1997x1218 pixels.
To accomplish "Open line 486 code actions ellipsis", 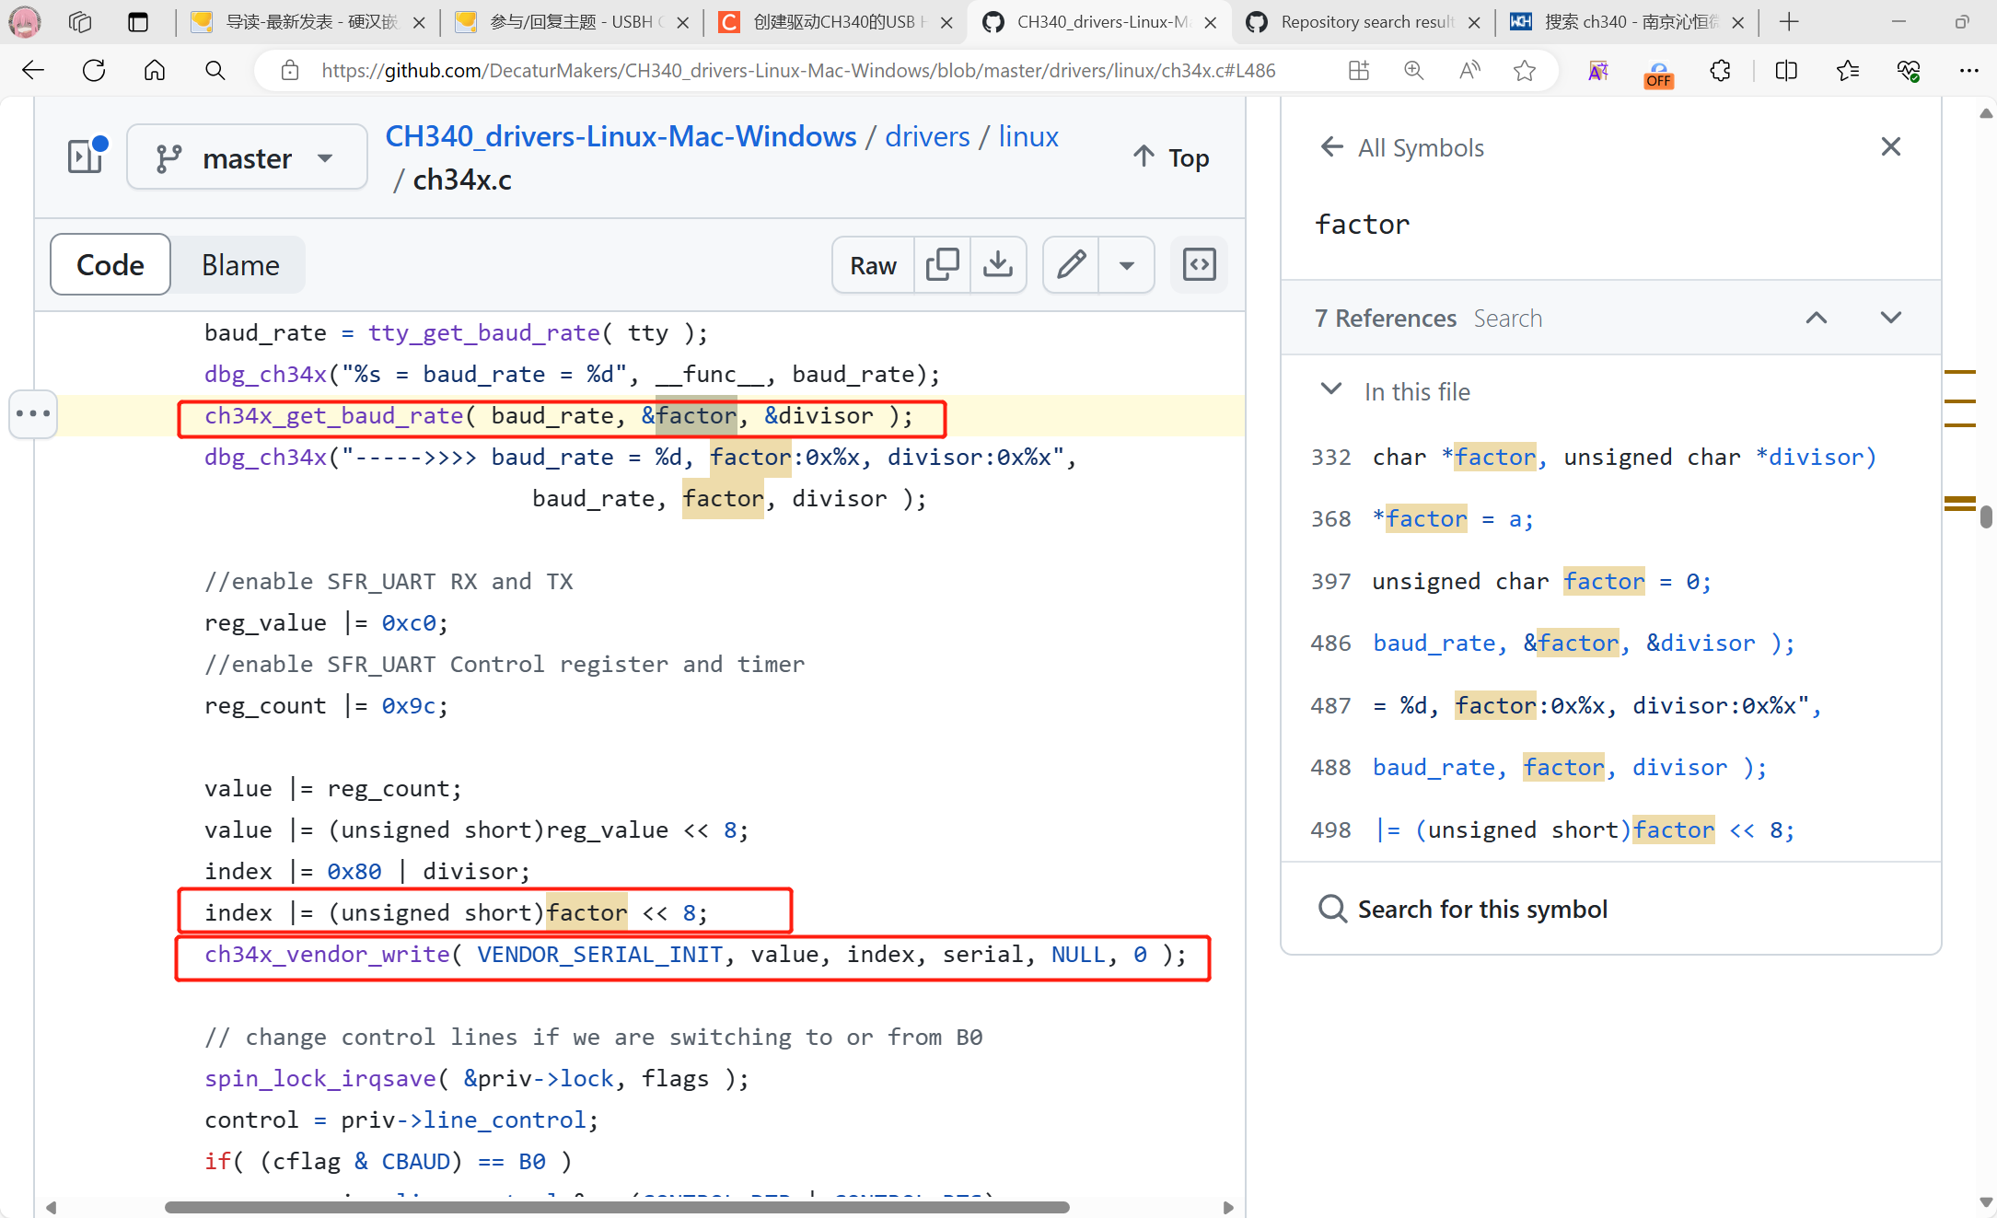I will [x=33, y=413].
